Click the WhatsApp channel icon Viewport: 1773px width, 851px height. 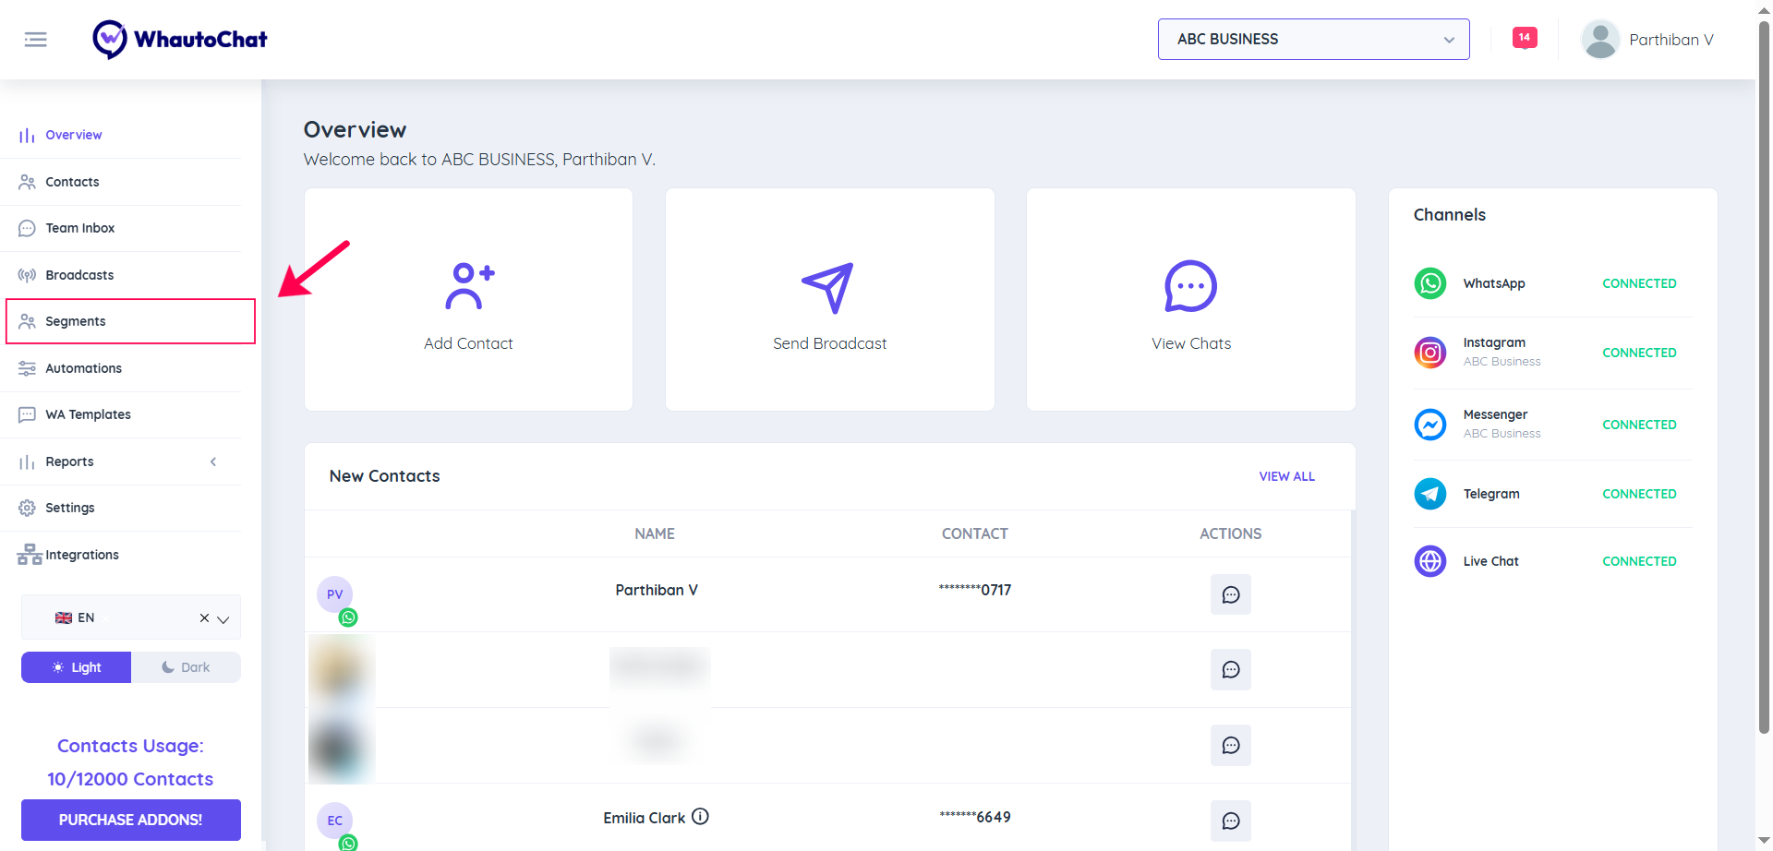(1429, 283)
